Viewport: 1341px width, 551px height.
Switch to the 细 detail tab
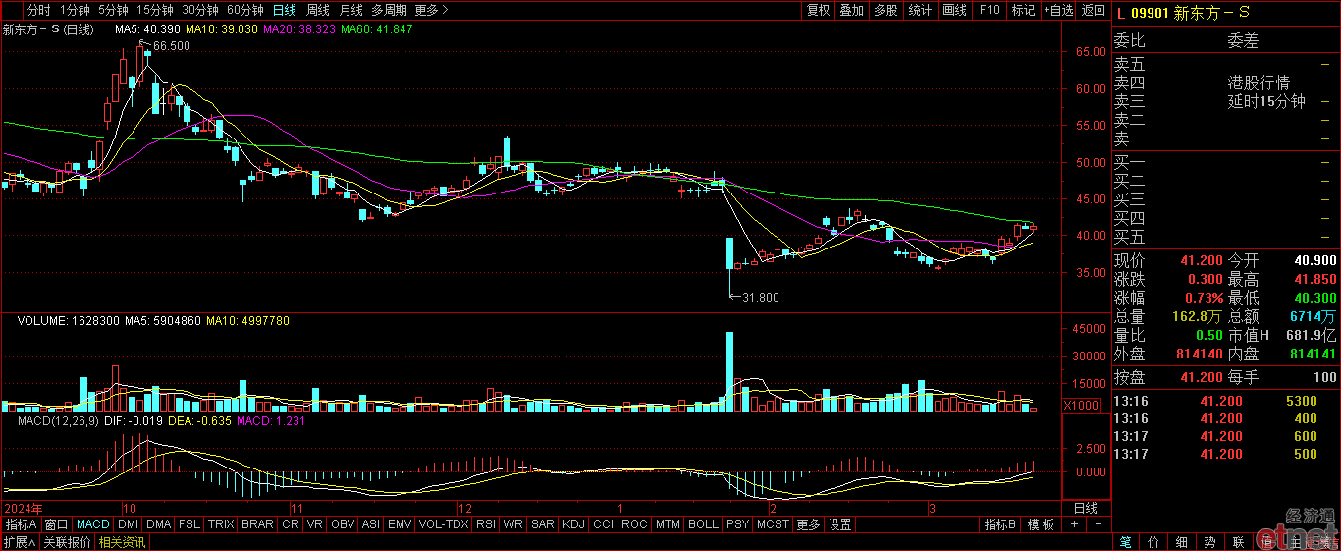(1182, 542)
